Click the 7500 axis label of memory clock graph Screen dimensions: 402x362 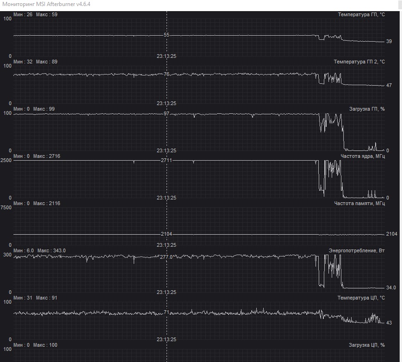click(x=6, y=207)
